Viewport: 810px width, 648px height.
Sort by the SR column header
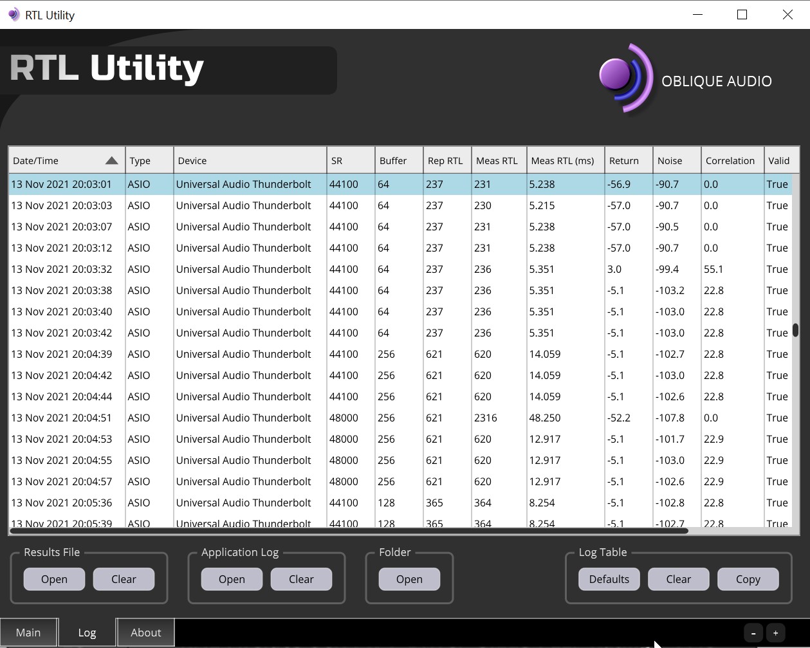[x=351, y=160]
